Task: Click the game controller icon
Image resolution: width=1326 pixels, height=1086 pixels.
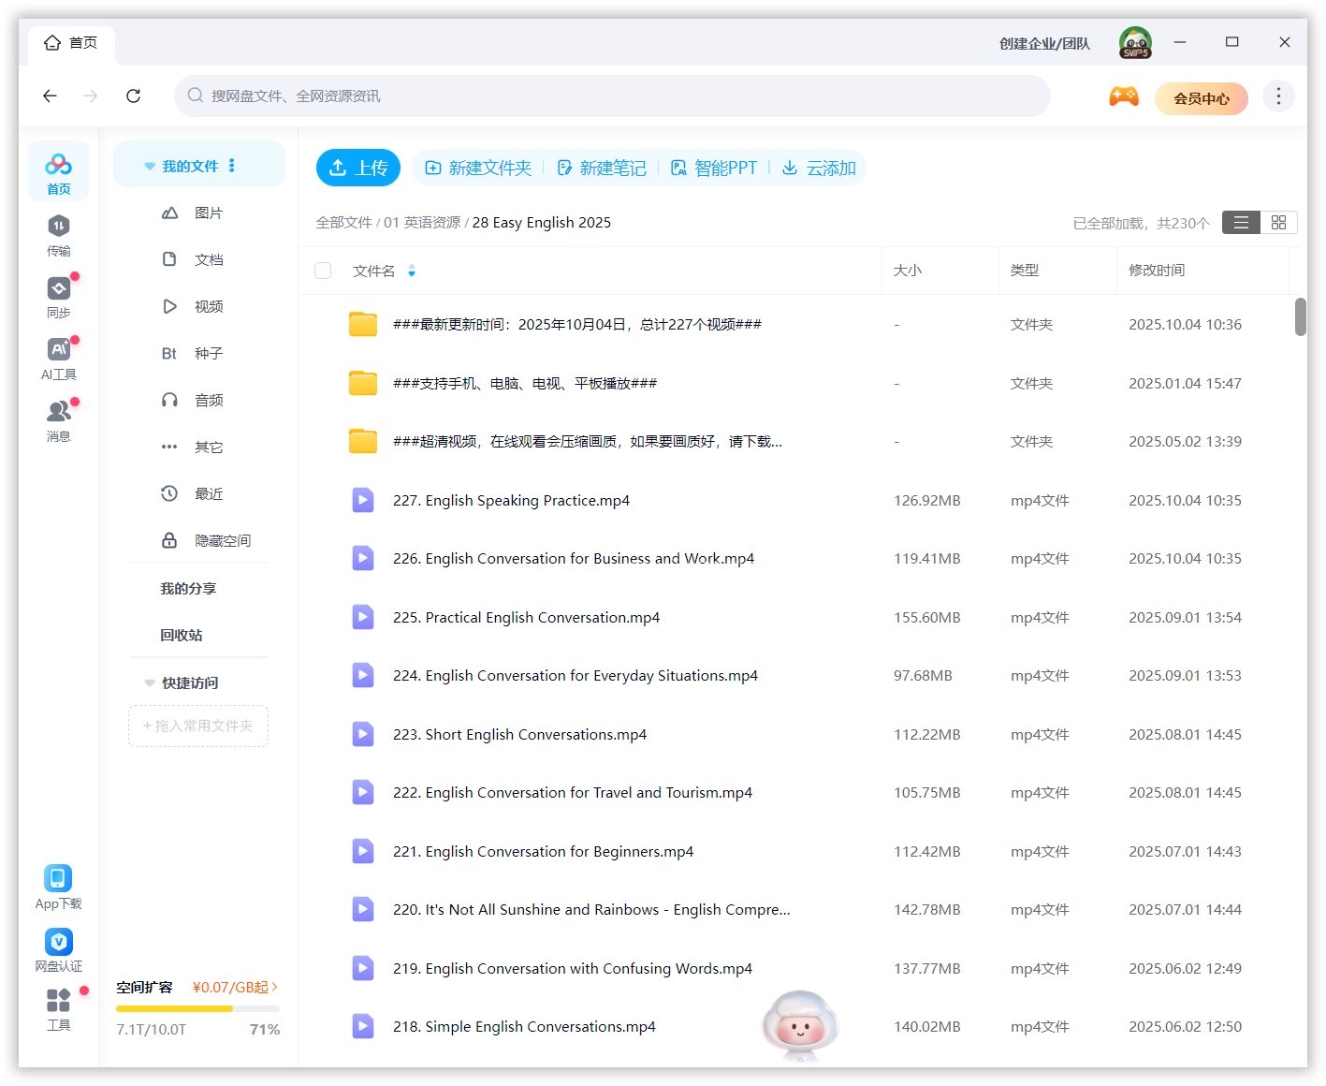Action: [1123, 96]
